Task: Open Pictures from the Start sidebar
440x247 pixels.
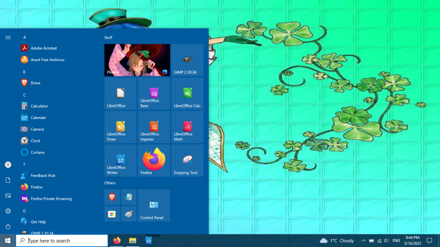Action: [x=8, y=196]
